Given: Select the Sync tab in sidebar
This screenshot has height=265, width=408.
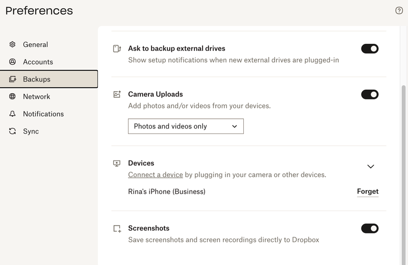Looking at the screenshot, I should tap(31, 131).
